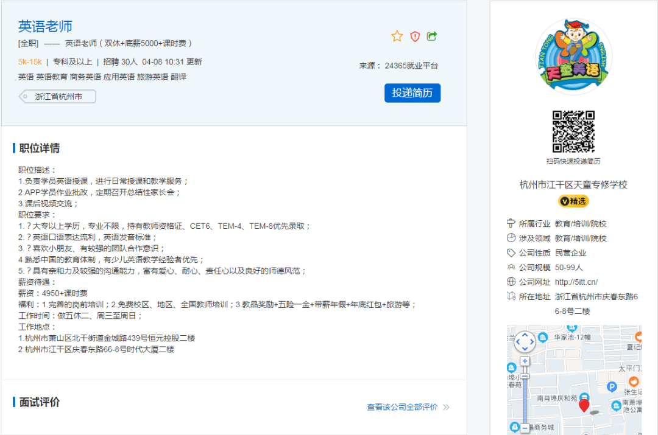Click the 翻译 keyword tag
Image resolution: width=658 pixels, height=435 pixels.
click(x=179, y=77)
